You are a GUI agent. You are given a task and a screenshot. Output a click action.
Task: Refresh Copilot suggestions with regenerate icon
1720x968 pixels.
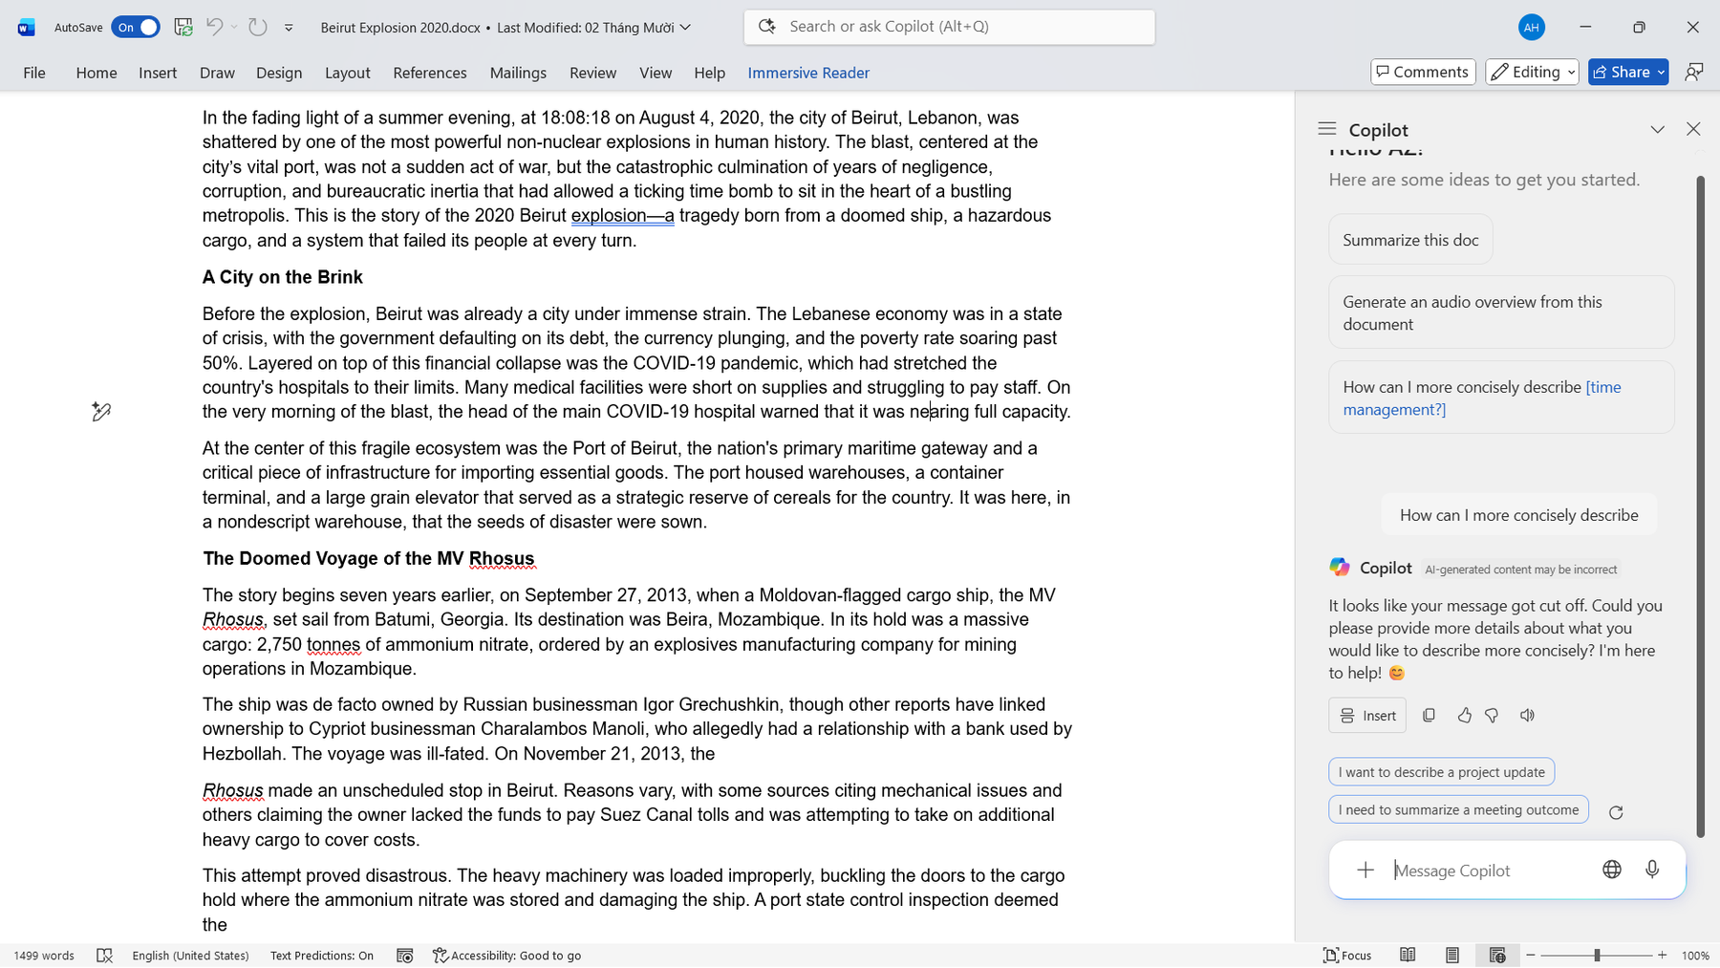pos(1616,812)
